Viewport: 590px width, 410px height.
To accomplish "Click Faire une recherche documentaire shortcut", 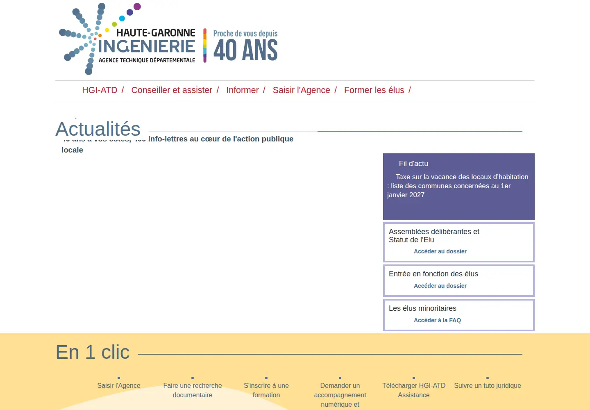I will click(x=193, y=390).
